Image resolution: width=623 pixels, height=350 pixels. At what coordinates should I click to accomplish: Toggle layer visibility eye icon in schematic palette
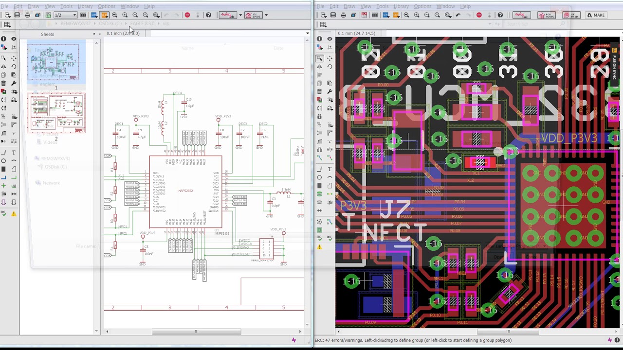click(x=14, y=39)
